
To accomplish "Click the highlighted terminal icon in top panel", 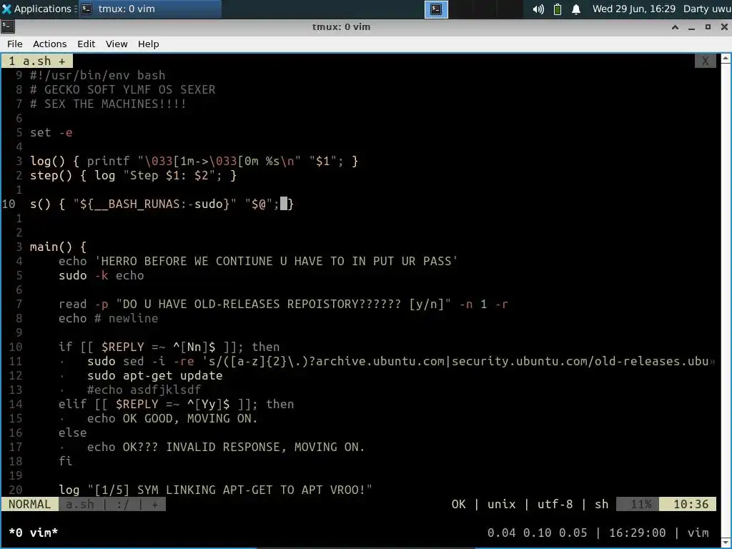I will pos(436,9).
